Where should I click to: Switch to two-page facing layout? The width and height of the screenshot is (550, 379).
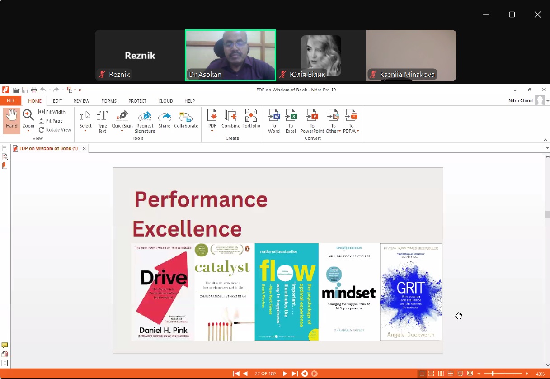pyautogui.click(x=441, y=374)
